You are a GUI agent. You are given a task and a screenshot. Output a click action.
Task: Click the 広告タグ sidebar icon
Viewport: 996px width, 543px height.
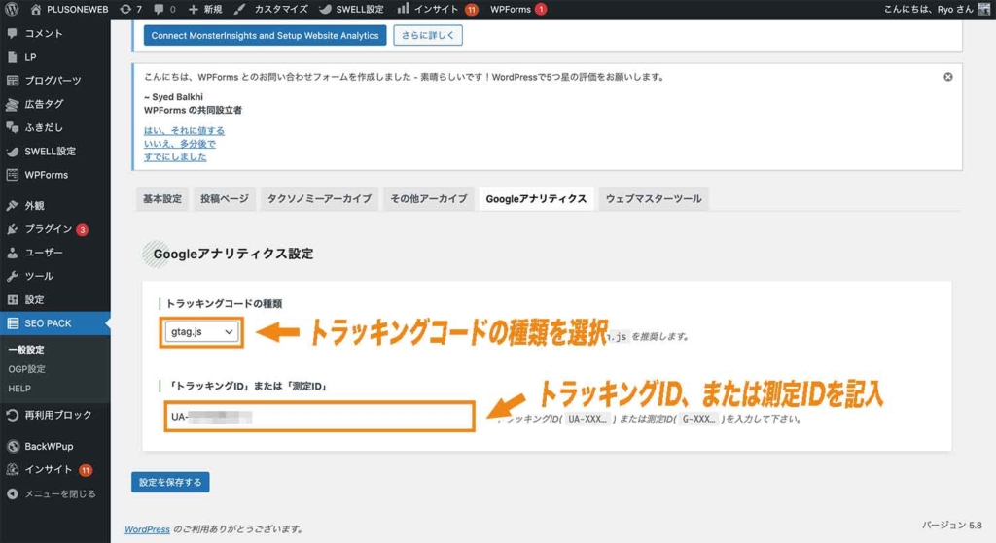pos(12,104)
